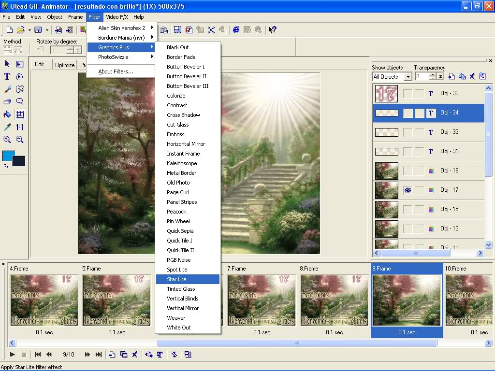Click the New blank document icon
Screen dimensions: 495x371
[x=10, y=29]
